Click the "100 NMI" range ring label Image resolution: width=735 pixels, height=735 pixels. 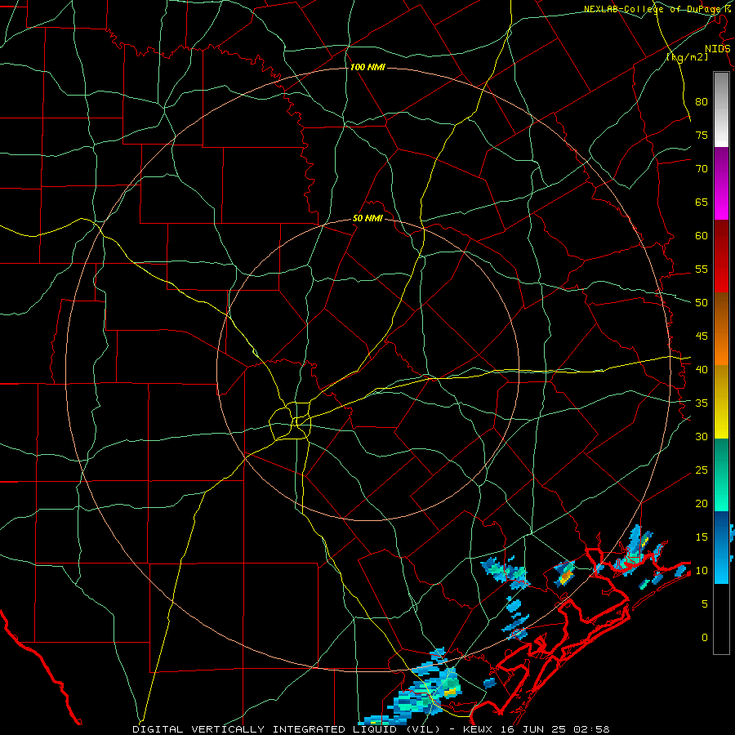tap(367, 68)
